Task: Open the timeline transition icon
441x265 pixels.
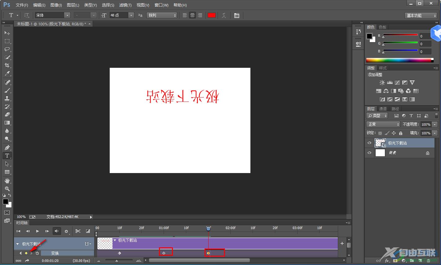Action: 88,231
